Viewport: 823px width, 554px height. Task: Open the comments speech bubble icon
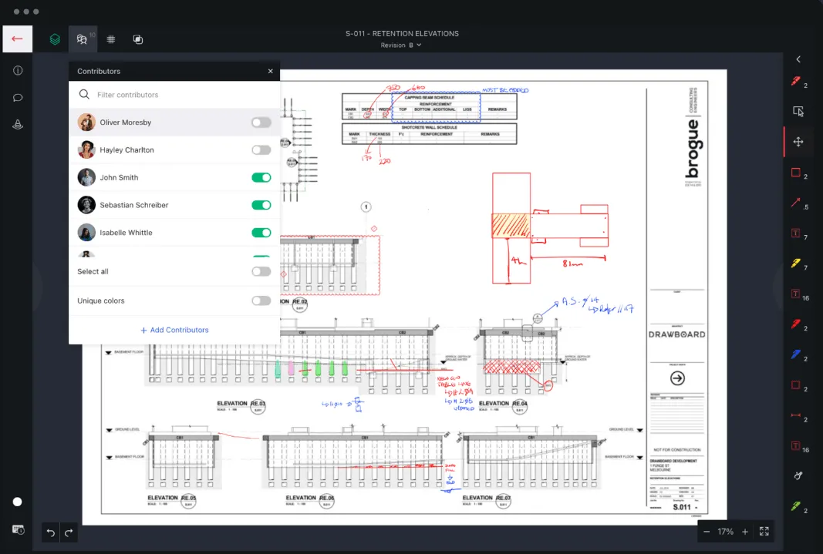coord(18,98)
